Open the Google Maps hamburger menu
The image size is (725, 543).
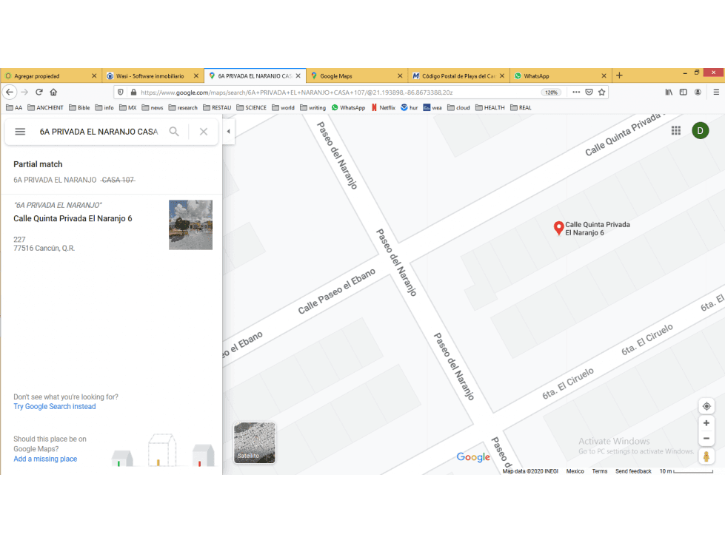coord(20,132)
